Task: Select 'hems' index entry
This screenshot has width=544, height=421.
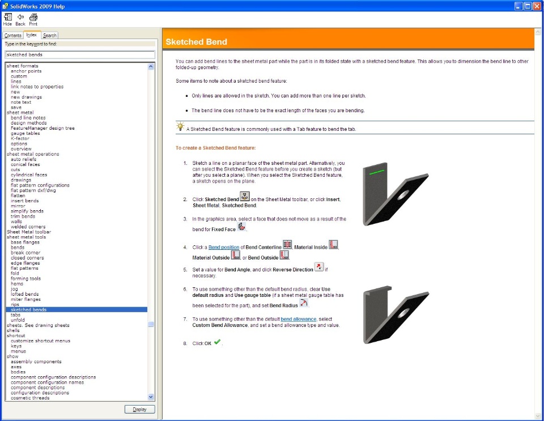Action: click(17, 284)
